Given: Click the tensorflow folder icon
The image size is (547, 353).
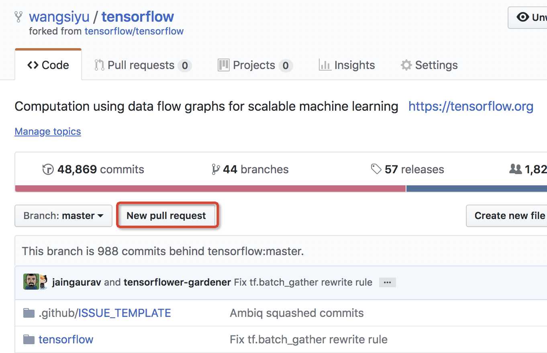Looking at the screenshot, I should pos(29,339).
